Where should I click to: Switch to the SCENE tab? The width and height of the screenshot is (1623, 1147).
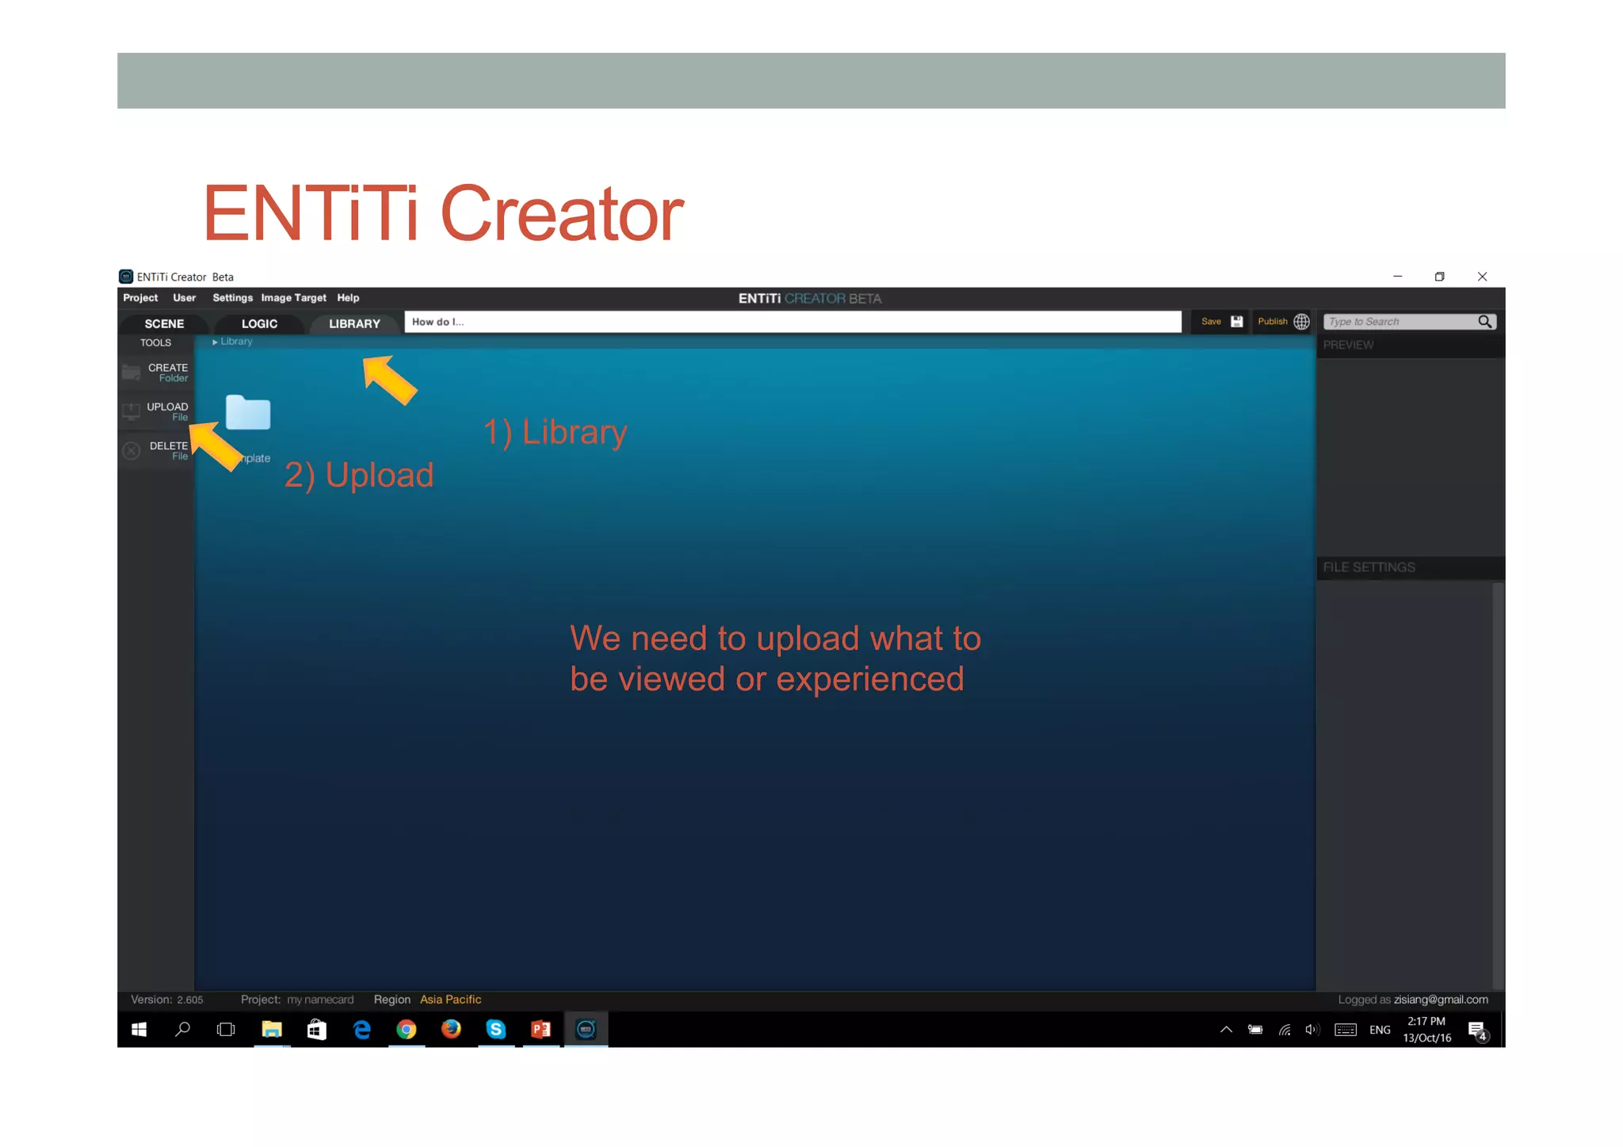pyautogui.click(x=164, y=323)
